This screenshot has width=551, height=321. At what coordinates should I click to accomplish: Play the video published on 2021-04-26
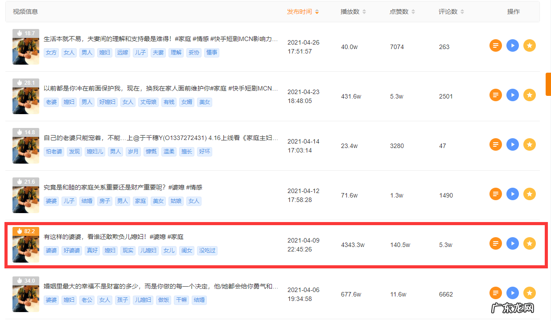click(x=512, y=45)
